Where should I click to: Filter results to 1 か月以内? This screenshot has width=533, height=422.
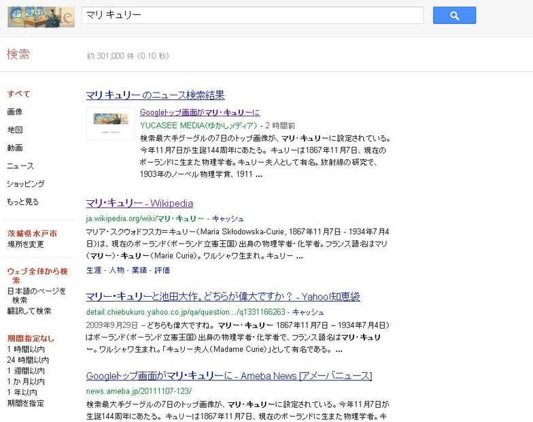pyautogui.click(x=26, y=382)
